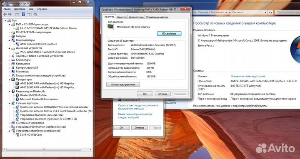Click the Процессоры category icon
The height and width of the screenshot is (159, 300).
[x=13, y=79]
